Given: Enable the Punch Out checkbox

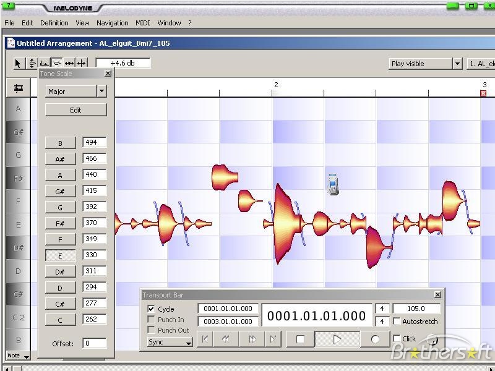Looking at the screenshot, I should [151, 330].
